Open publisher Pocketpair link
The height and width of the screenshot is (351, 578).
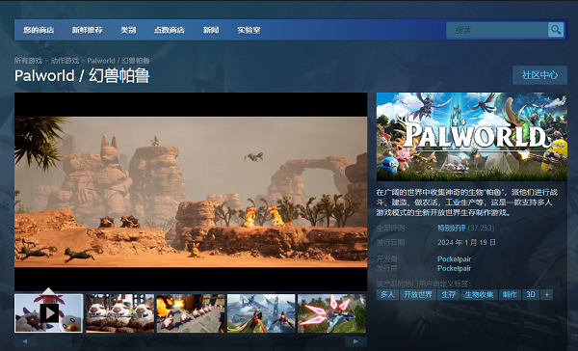coord(454,268)
